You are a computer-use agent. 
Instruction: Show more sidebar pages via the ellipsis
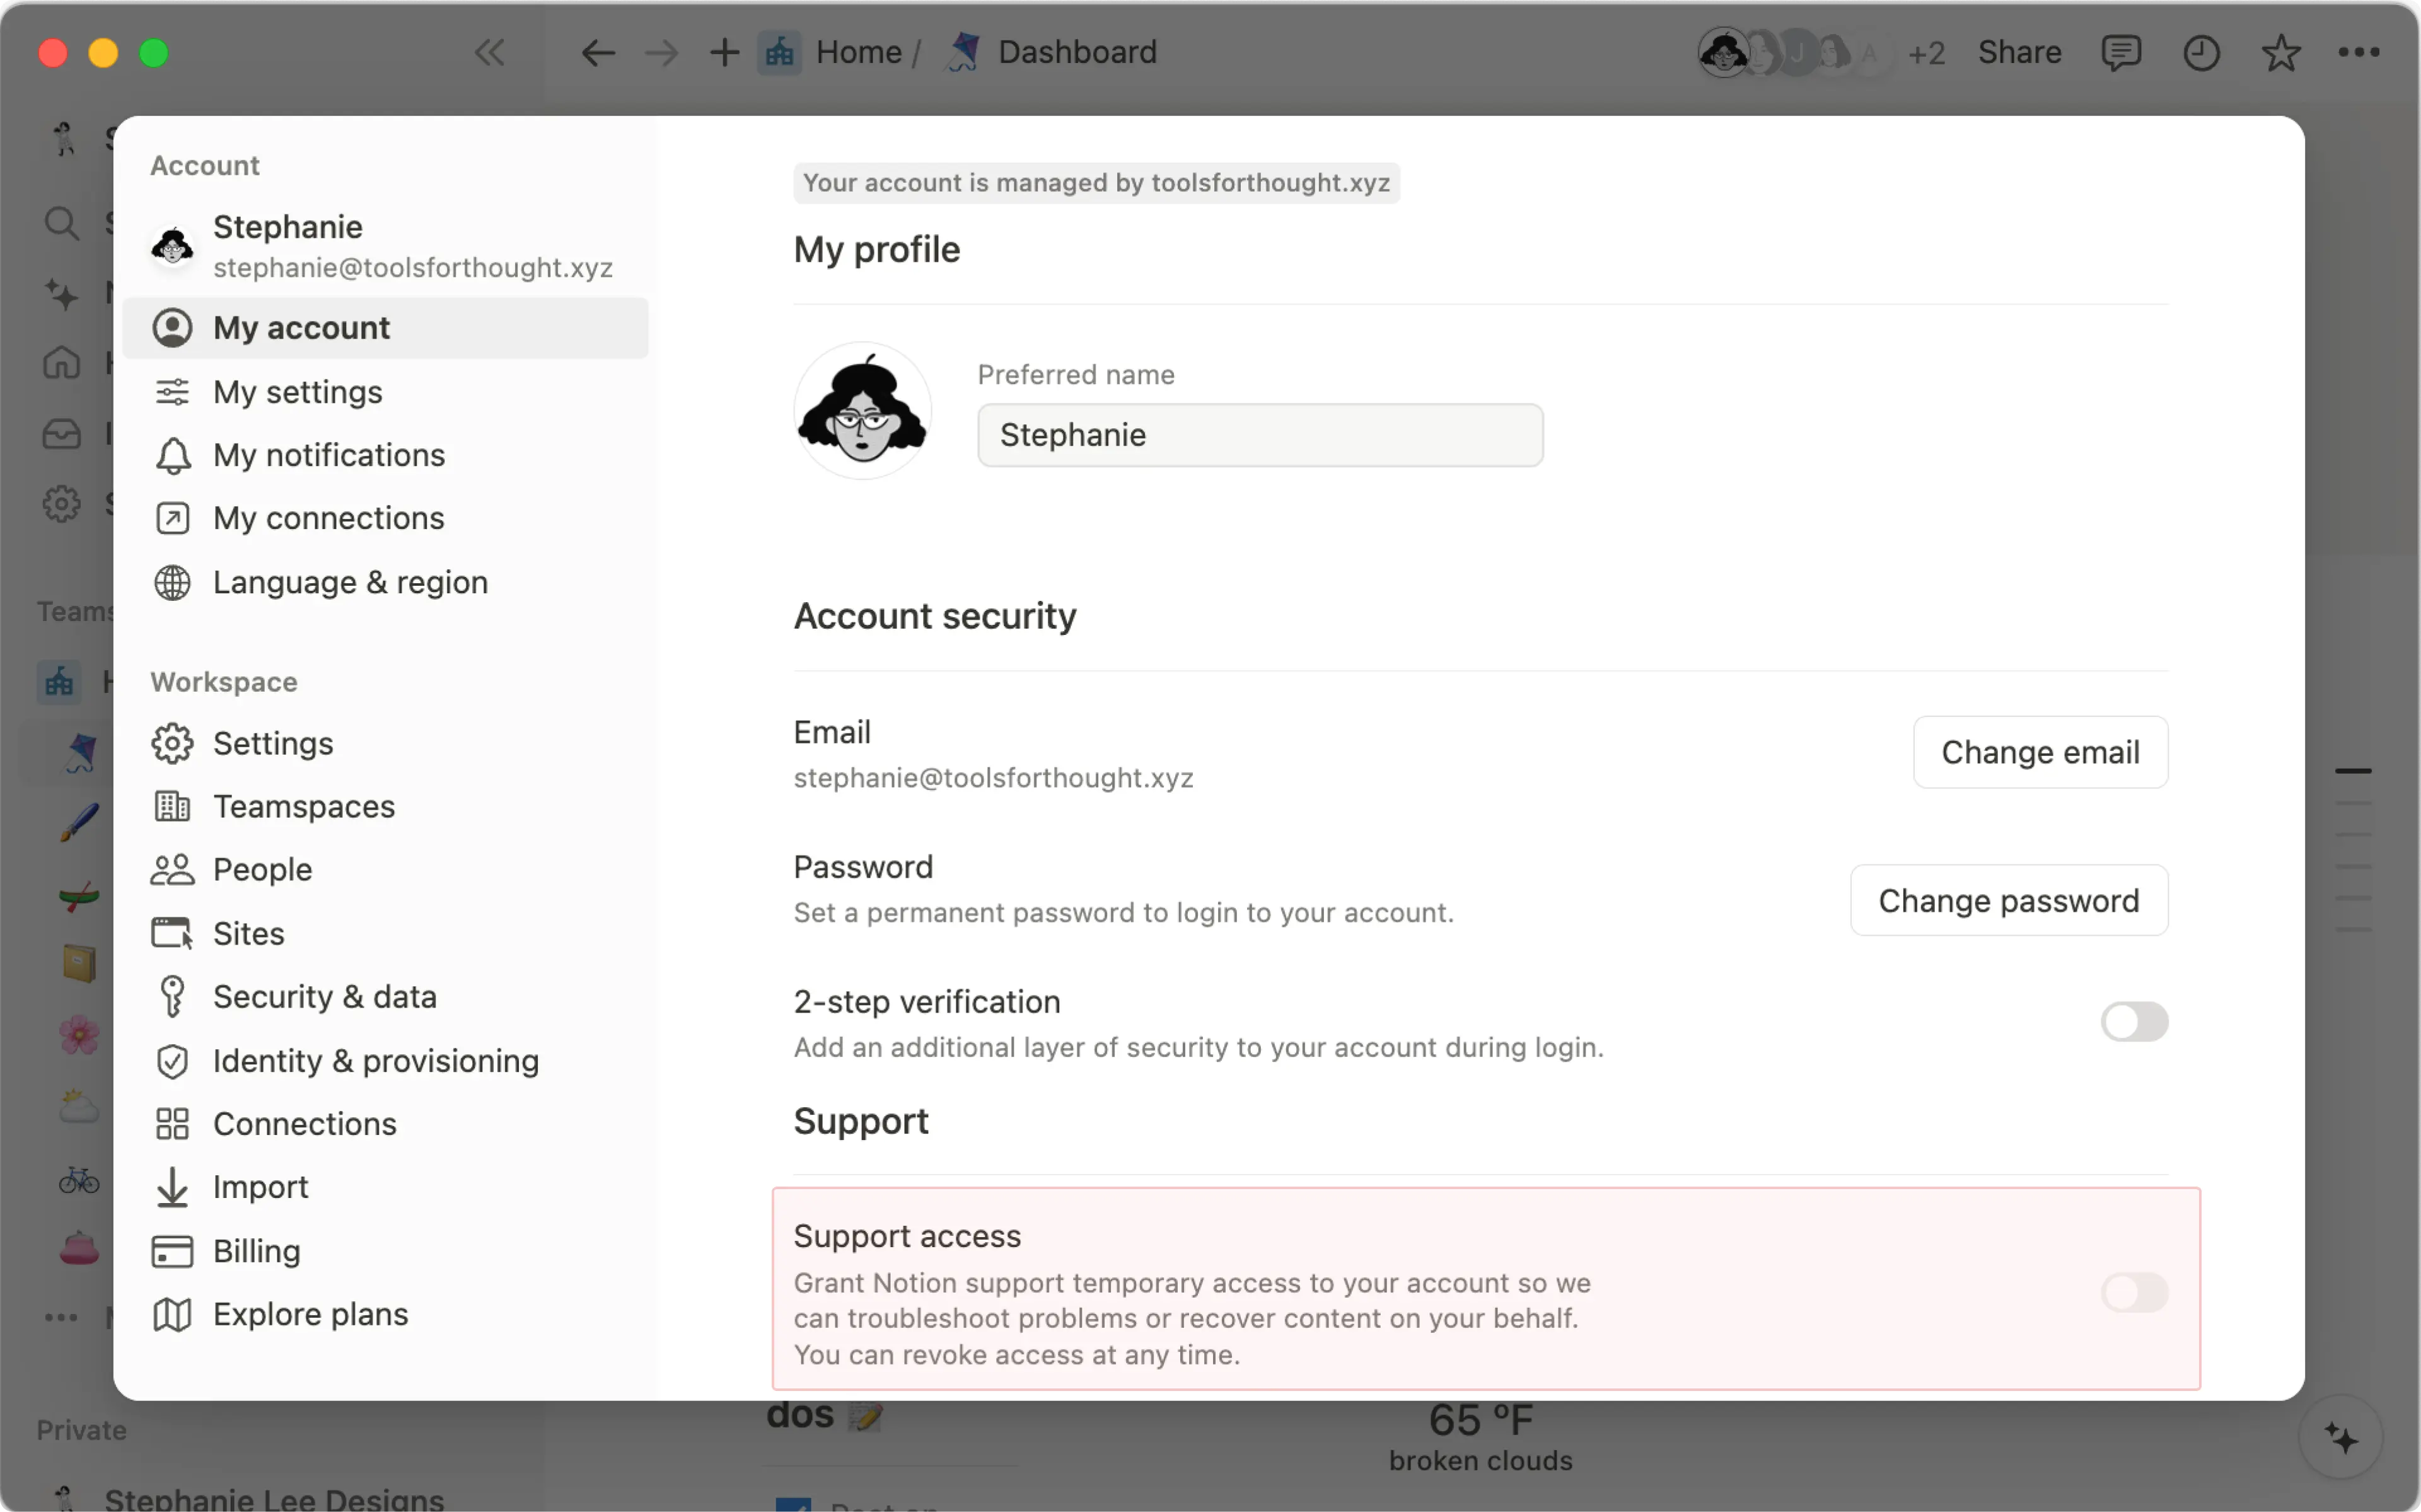pyautogui.click(x=62, y=1317)
